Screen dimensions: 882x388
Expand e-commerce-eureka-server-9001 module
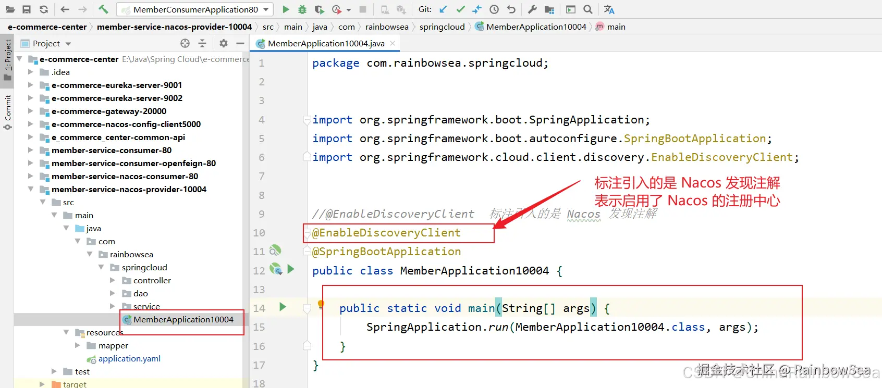tap(31, 85)
